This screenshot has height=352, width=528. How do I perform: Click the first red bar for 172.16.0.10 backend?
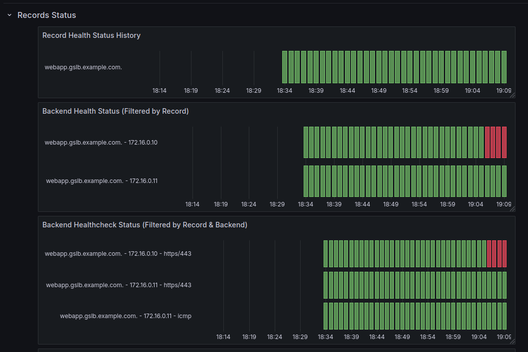pyautogui.click(x=487, y=142)
